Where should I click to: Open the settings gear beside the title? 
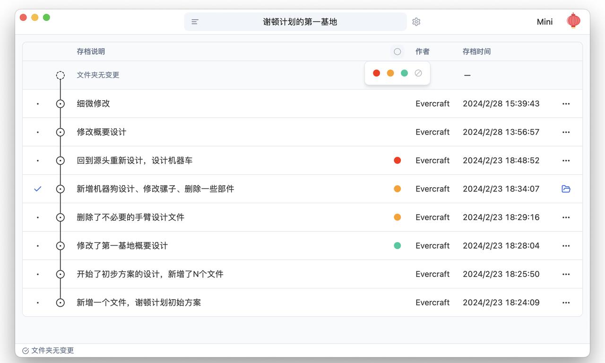[x=416, y=22]
